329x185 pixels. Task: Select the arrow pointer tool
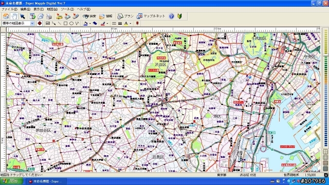tap(22, 16)
